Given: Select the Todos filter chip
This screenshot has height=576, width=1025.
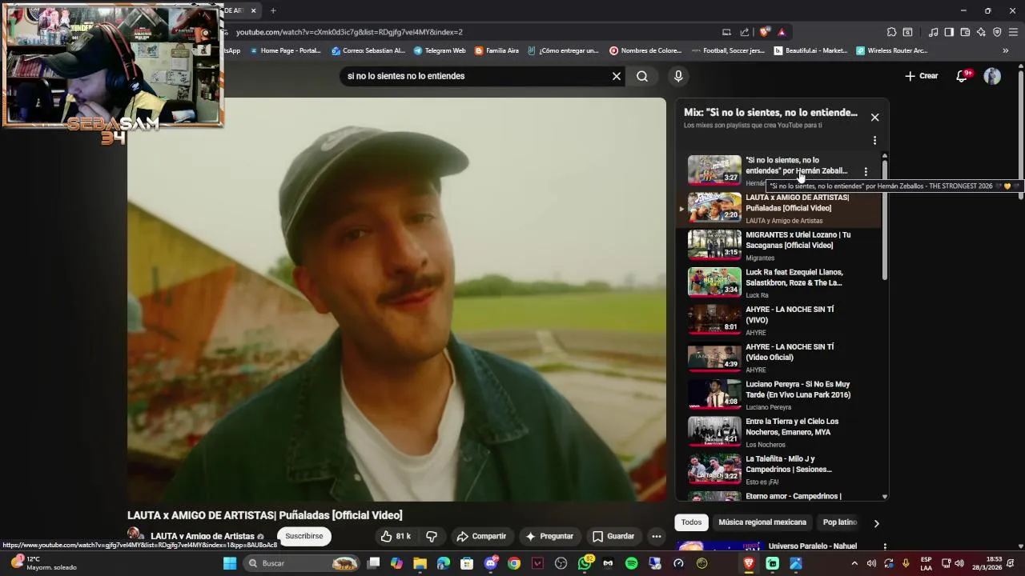Looking at the screenshot, I should [x=691, y=522].
